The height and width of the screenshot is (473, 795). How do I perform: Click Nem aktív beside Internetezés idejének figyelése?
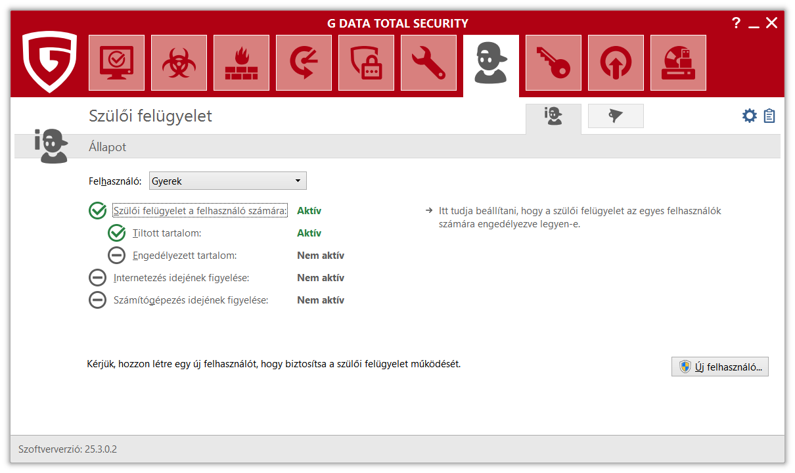pyautogui.click(x=321, y=278)
